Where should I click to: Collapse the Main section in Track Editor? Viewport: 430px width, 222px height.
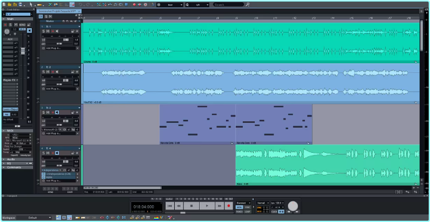3,19
